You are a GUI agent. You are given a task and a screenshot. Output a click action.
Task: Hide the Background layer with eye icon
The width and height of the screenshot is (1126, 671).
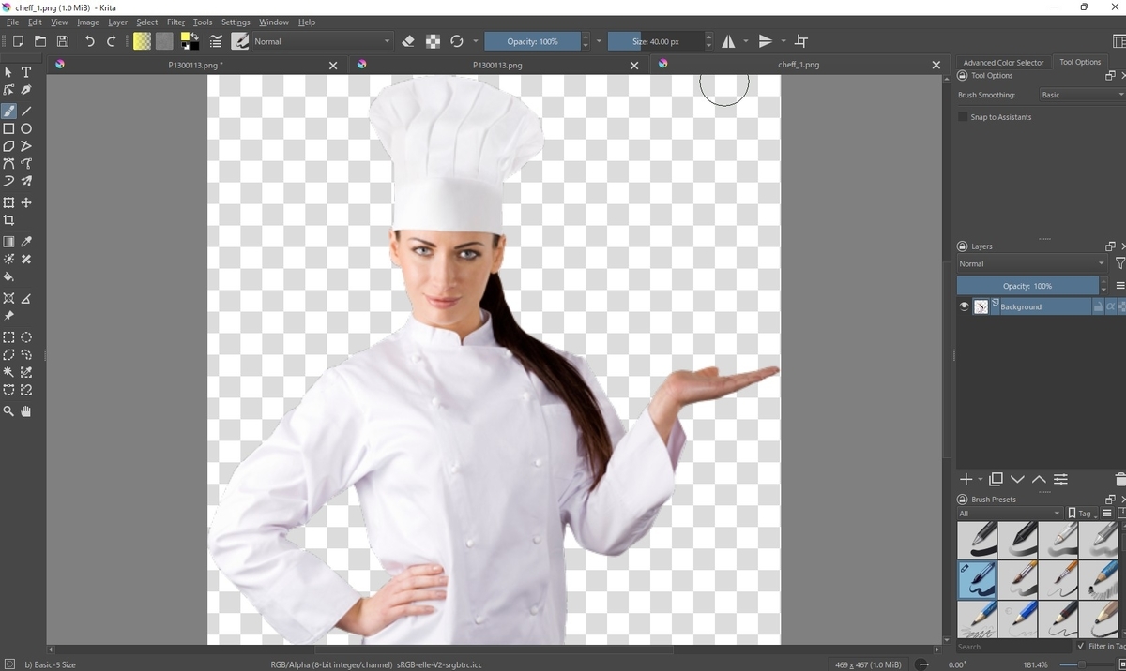point(964,306)
